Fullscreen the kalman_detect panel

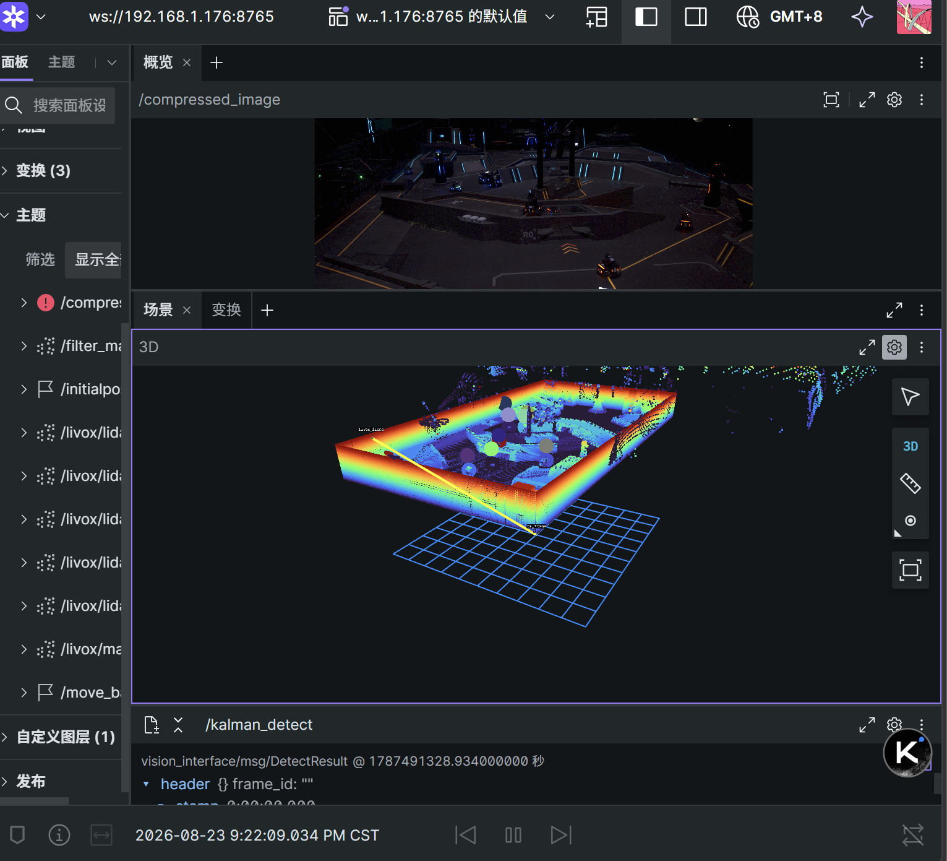point(867,725)
